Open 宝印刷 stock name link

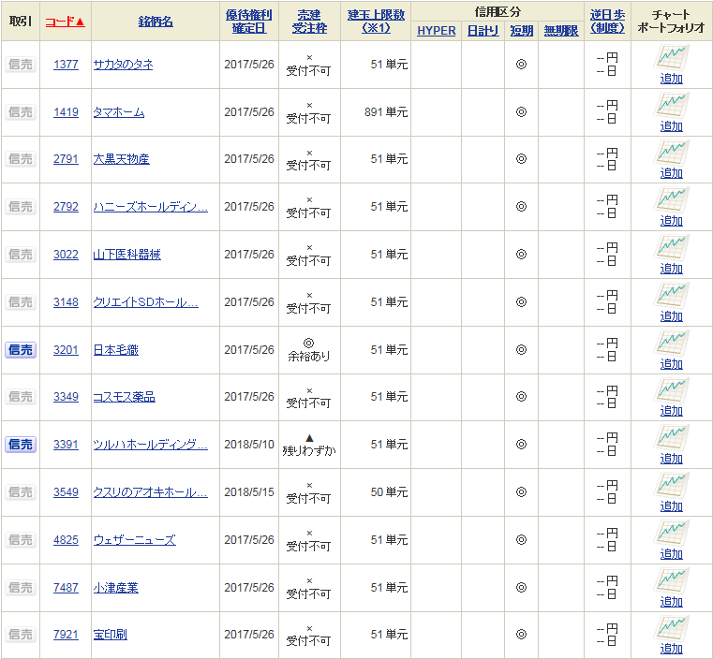click(x=110, y=635)
